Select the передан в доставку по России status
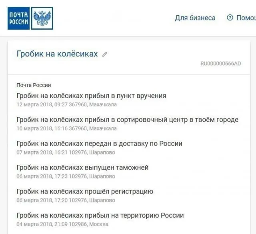The width and height of the screenshot is (256, 234). (99, 144)
